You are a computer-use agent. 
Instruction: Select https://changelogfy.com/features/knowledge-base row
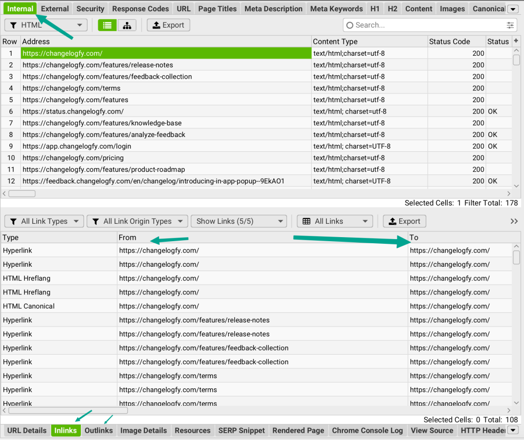coord(166,123)
